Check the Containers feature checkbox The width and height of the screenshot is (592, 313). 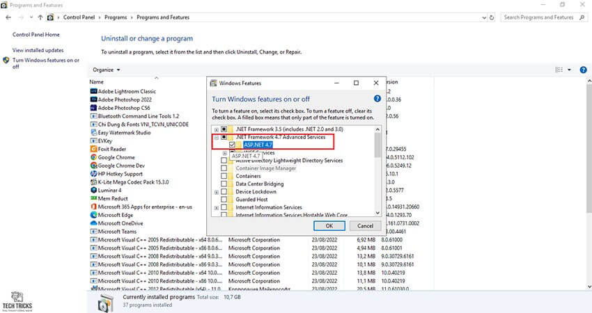click(x=224, y=176)
